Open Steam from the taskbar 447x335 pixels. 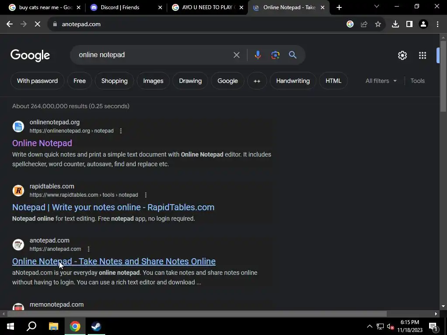tap(96, 326)
